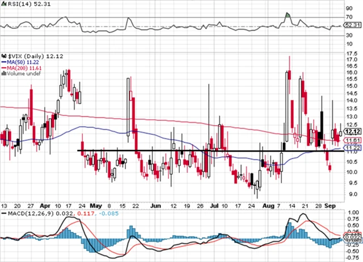Click the MACD(12,26,9) legend line marker
The width and height of the screenshot is (363, 262).
[x=3, y=213]
